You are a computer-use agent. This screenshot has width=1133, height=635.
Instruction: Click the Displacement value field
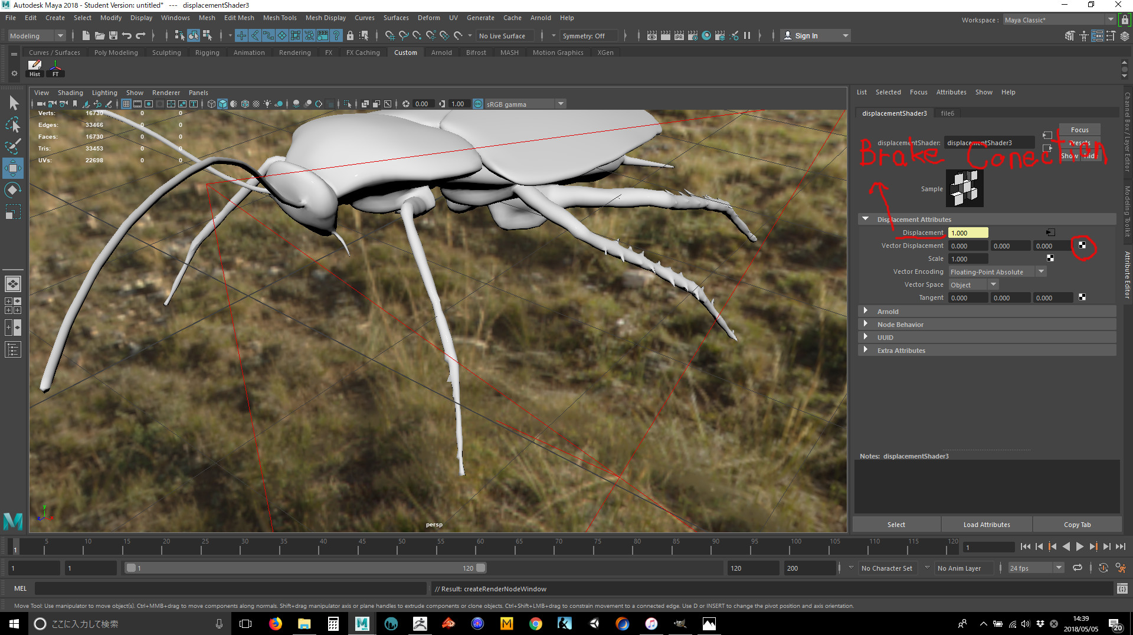(968, 233)
